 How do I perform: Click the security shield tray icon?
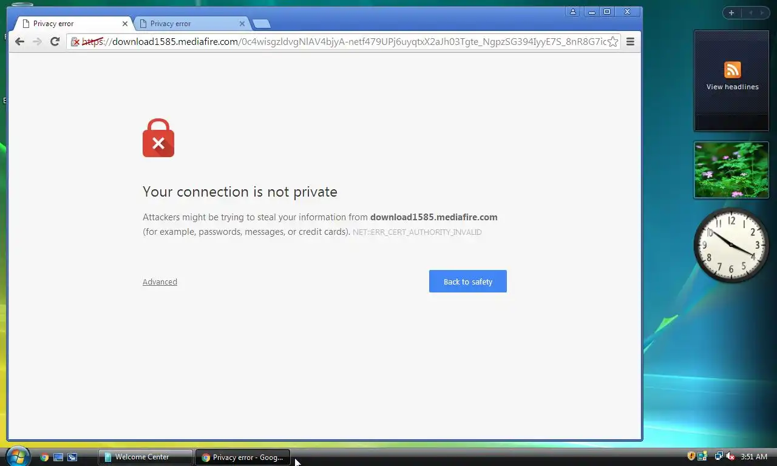point(691,456)
